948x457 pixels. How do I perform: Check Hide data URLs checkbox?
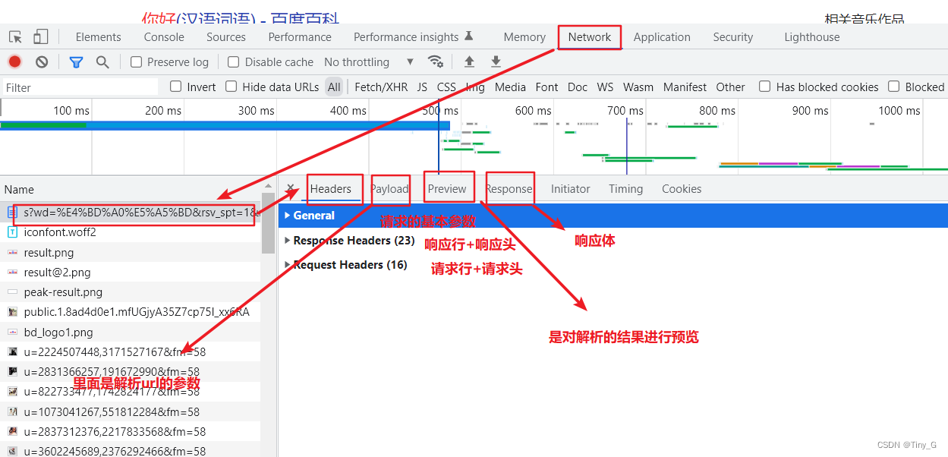pyautogui.click(x=231, y=87)
